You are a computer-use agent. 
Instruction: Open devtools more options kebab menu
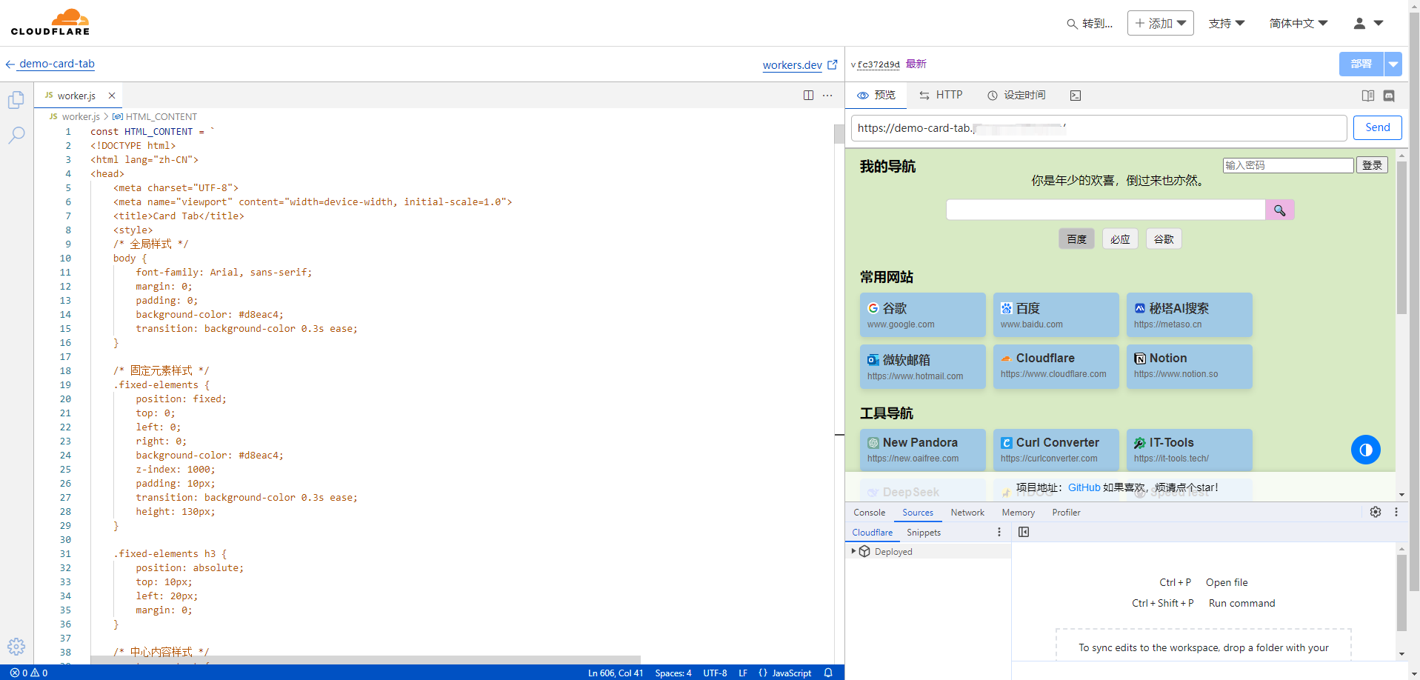[x=1396, y=512]
